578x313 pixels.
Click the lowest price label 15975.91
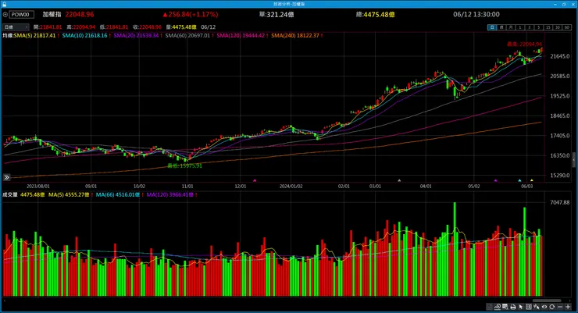tap(184, 166)
